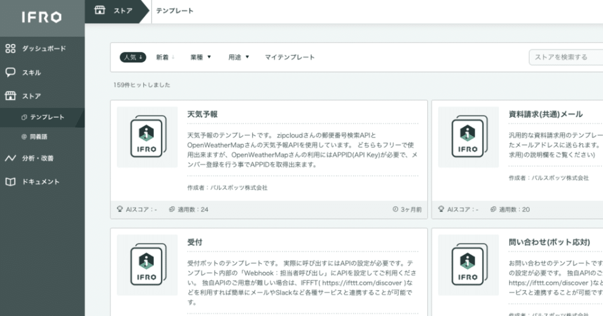
Task: Sort templates by 新着
Action: 165,57
